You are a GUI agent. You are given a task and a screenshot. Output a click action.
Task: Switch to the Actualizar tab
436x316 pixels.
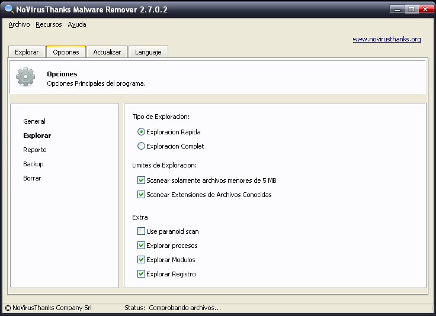pyautogui.click(x=107, y=52)
